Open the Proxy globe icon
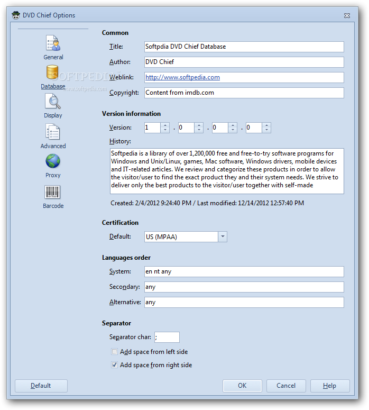 (53, 161)
